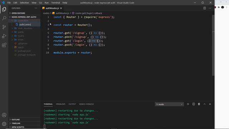Maximize the terminal panel with the chevron-up icon
Screen dimensions: 229x129
pos(204,104)
